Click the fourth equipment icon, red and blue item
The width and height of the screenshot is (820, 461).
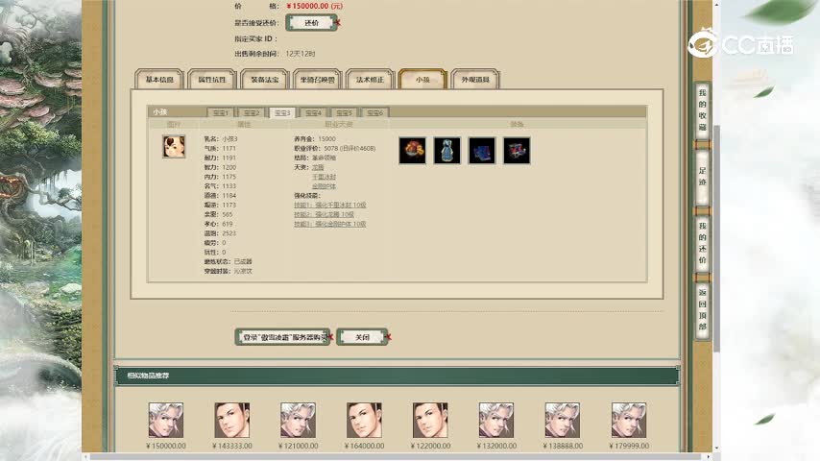pyautogui.click(x=517, y=151)
